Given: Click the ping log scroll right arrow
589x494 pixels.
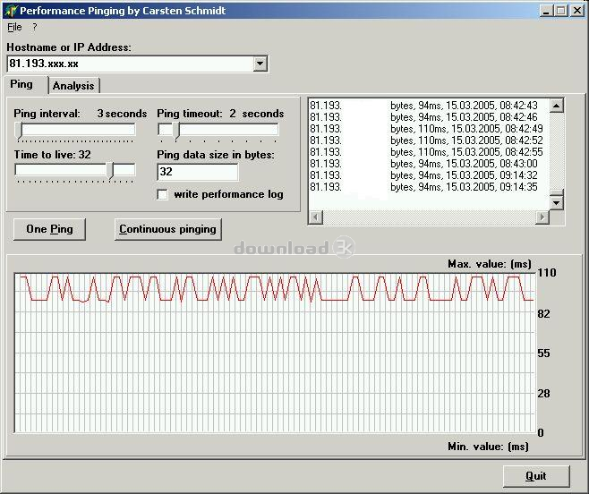Looking at the screenshot, I should coord(542,217).
